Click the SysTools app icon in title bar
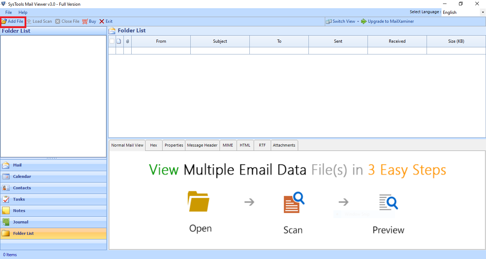486x259 pixels. (x=4, y=4)
